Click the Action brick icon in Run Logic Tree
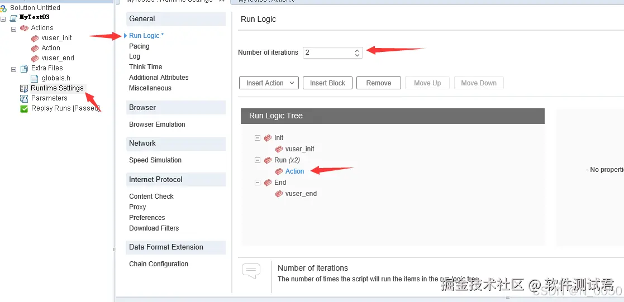624x302 pixels. point(279,171)
